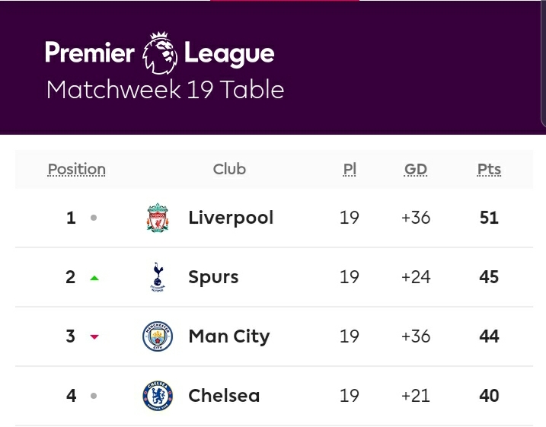Viewport: 546px width, 427px height.
Task: Sort by the Pts column header
Action: pos(489,169)
